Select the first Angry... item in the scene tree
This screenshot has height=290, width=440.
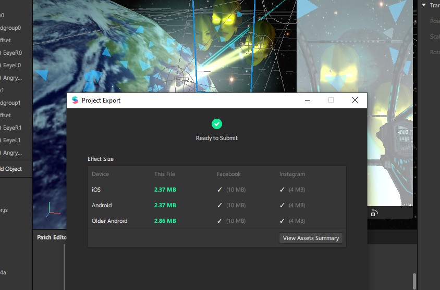pyautogui.click(x=13, y=78)
